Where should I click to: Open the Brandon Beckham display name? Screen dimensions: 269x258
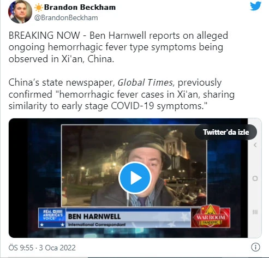tap(80, 8)
